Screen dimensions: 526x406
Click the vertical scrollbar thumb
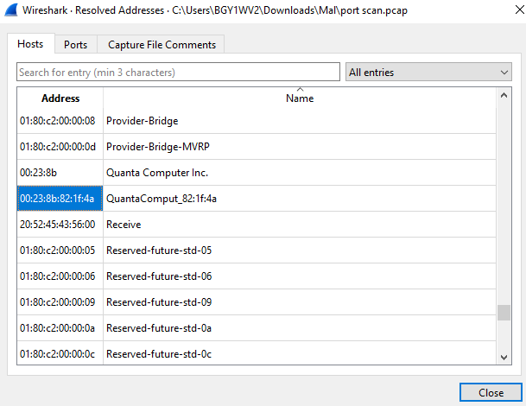coord(504,313)
